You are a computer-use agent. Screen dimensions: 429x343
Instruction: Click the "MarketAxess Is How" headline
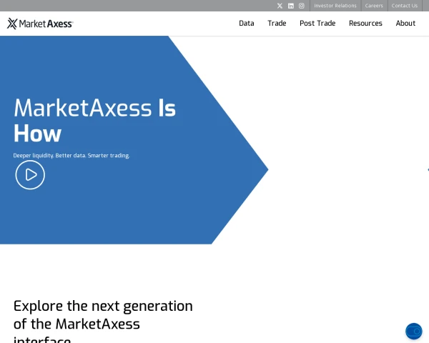click(x=94, y=120)
